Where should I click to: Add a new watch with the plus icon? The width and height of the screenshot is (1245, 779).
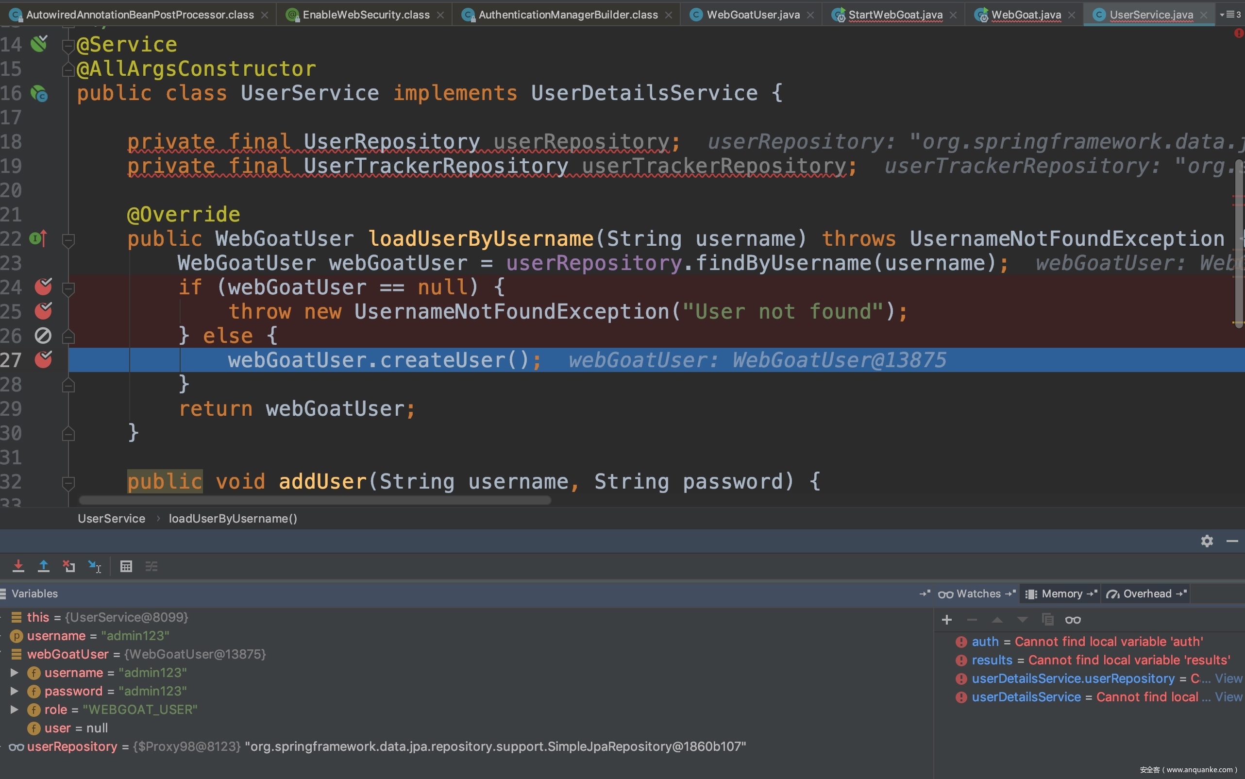(947, 619)
